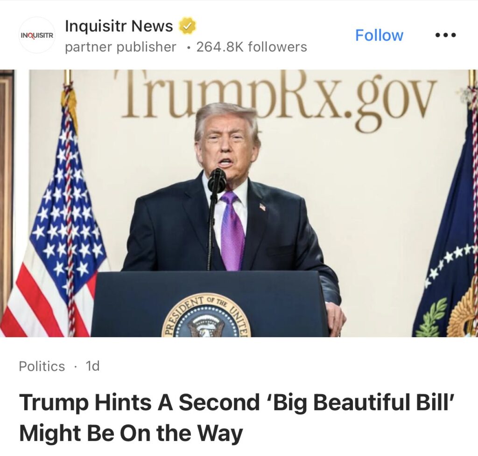Open the three-dot more options menu
Viewport: 478px width, 456px height.
point(445,35)
